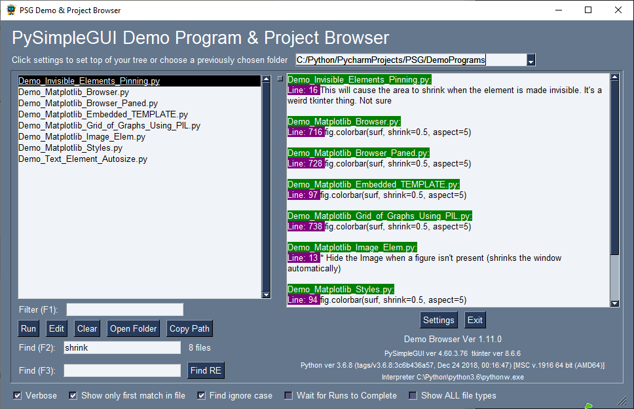Disable Show only first match in file
634x409 pixels.
[x=72, y=395]
